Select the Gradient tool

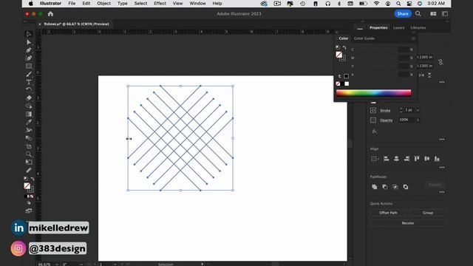pos(29,114)
